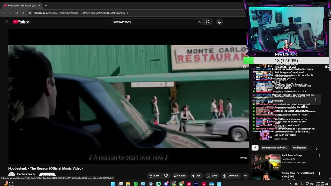Open the OneDrive cloud tray icon
Viewport: 331px width, 186px height.
point(296,184)
